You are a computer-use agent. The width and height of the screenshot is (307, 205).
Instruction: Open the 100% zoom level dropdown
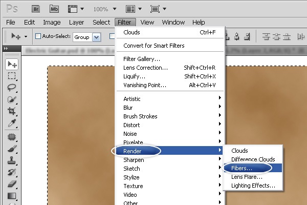pyautogui.click(x=115, y=9)
